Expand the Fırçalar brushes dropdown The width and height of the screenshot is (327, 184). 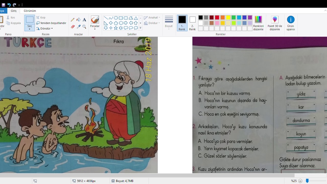click(95, 29)
